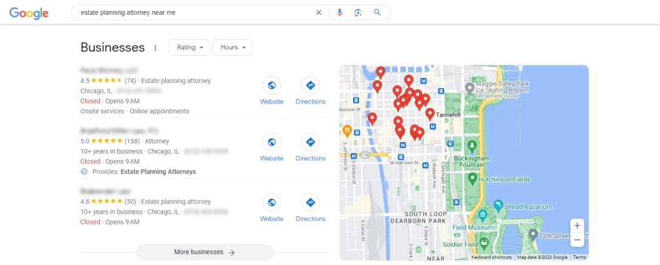Click the 12th Street gray pin
Screen dimensions: 660x265
[x=533, y=234]
